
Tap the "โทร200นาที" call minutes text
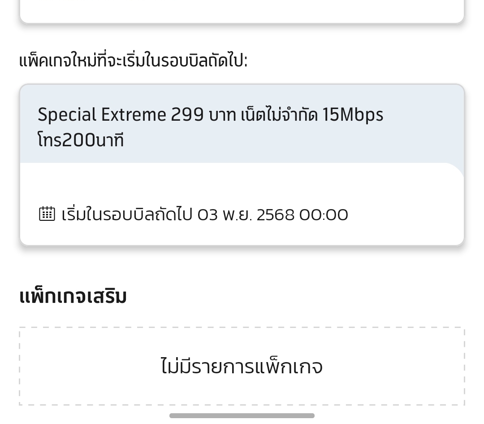[x=81, y=140]
